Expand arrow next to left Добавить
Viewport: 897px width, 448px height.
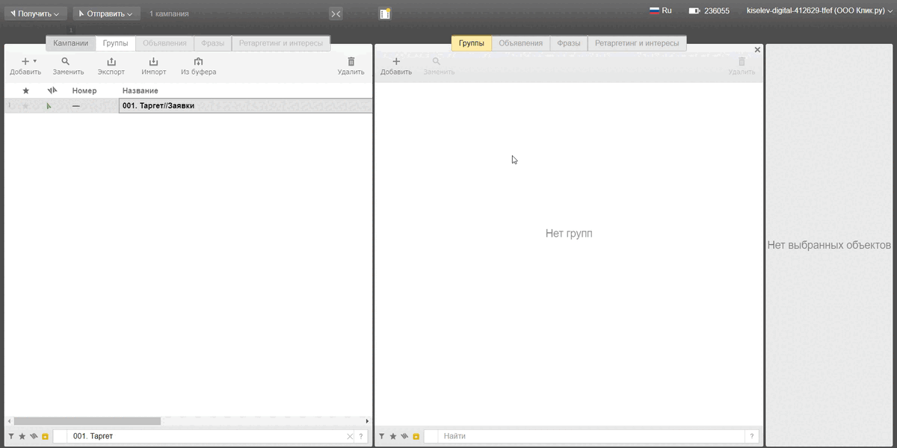coord(34,61)
